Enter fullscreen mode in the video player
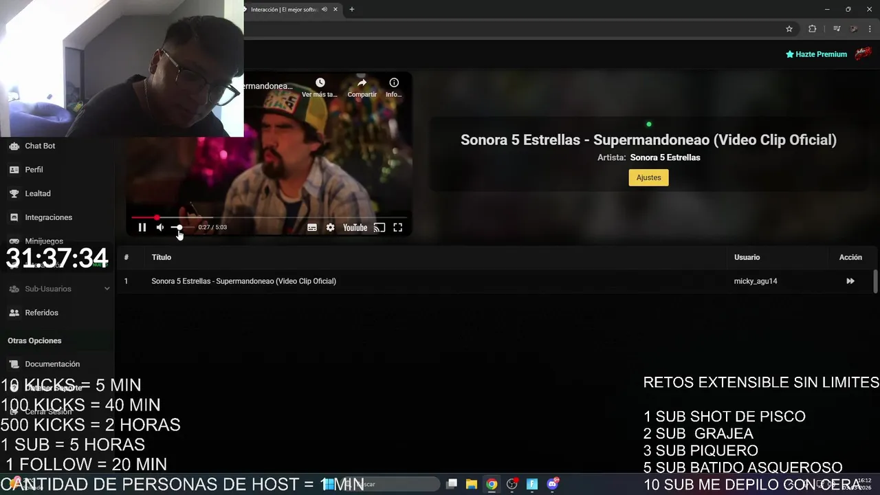 (x=398, y=228)
